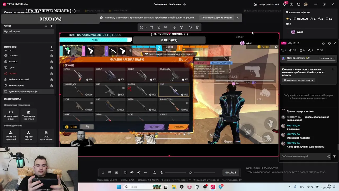339x191 pixels.
Task: Toggle the lock on the Ссылка source
Action: [52, 55]
